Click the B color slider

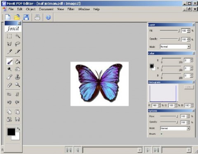pos(172,74)
